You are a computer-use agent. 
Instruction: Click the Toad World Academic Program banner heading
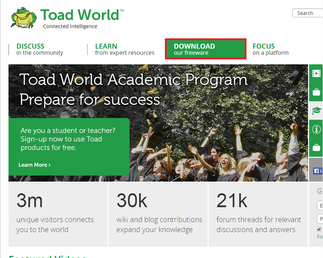click(x=133, y=79)
